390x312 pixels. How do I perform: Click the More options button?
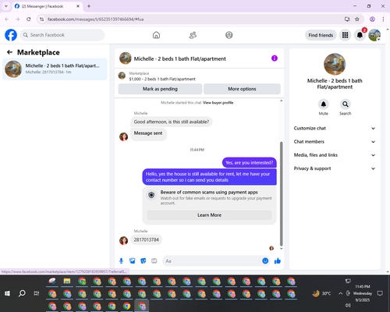point(242,89)
